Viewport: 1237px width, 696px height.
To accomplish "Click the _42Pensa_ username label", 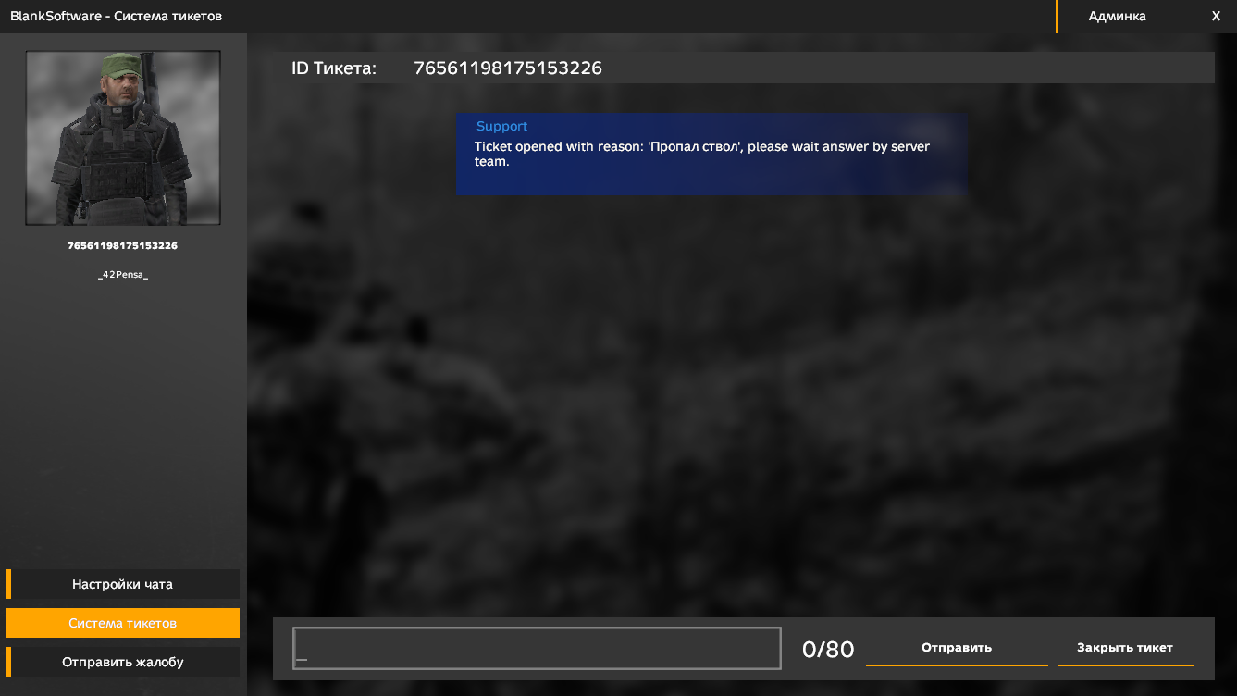I will 123,275.
